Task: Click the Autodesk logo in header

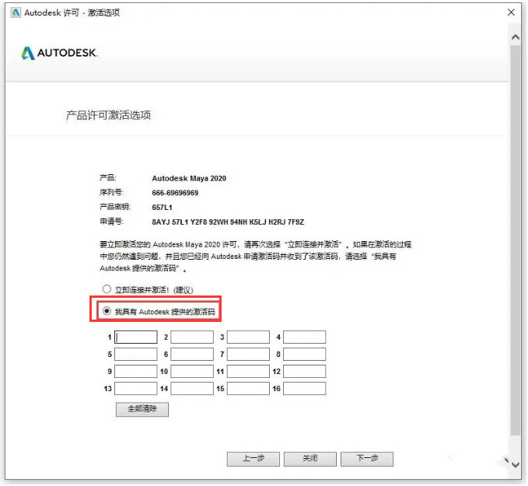Action: [x=60, y=53]
